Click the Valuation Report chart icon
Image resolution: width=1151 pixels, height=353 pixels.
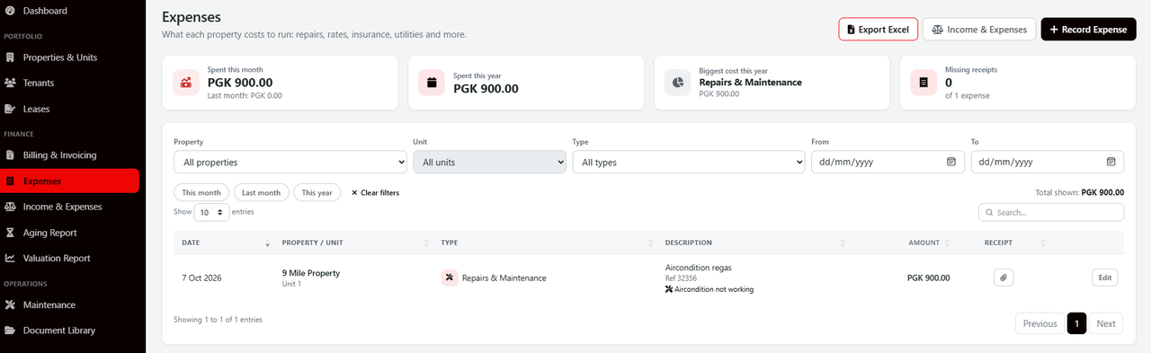10,258
